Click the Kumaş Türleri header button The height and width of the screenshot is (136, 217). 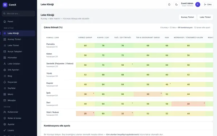tap(187, 17)
